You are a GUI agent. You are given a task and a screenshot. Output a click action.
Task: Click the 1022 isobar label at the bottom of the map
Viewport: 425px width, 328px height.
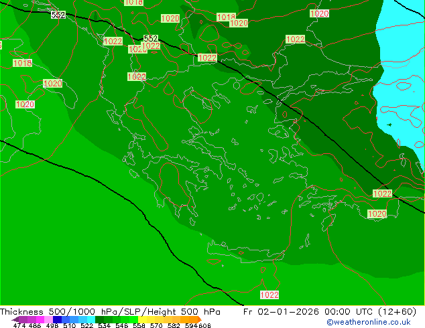pos(269,295)
